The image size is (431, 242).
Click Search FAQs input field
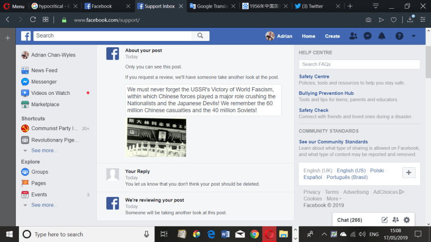coord(359,64)
